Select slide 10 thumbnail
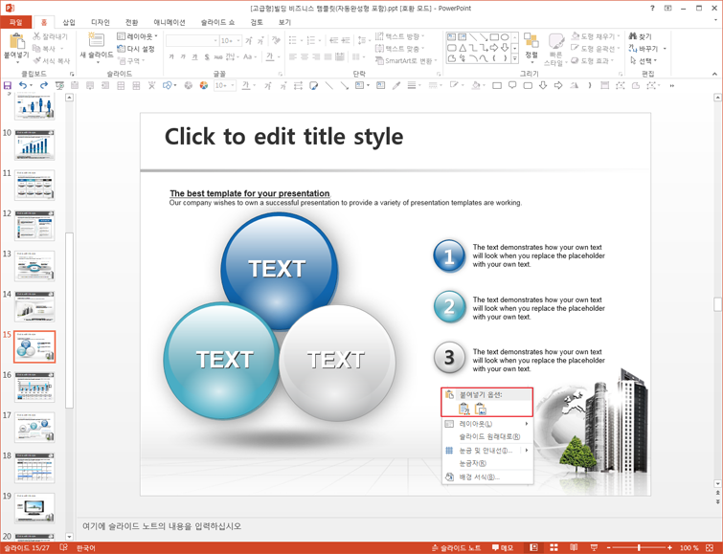 (34, 144)
